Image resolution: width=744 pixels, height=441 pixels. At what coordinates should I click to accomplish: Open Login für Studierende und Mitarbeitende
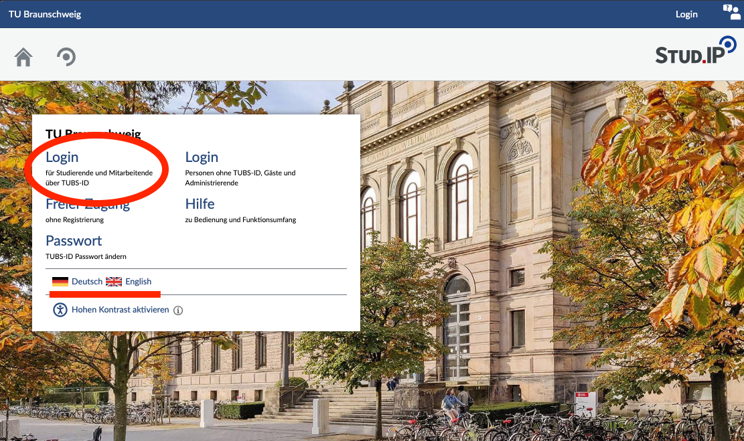62,157
